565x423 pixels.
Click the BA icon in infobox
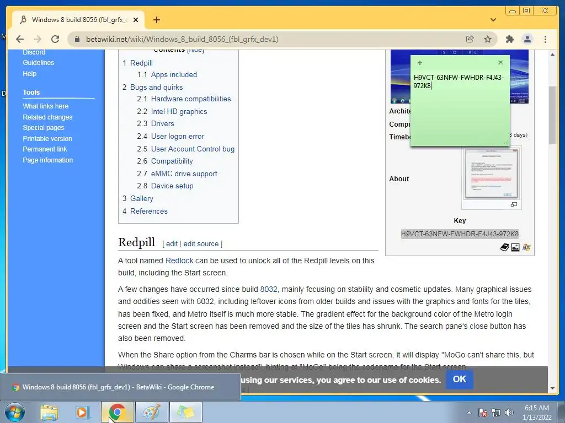pos(526,247)
